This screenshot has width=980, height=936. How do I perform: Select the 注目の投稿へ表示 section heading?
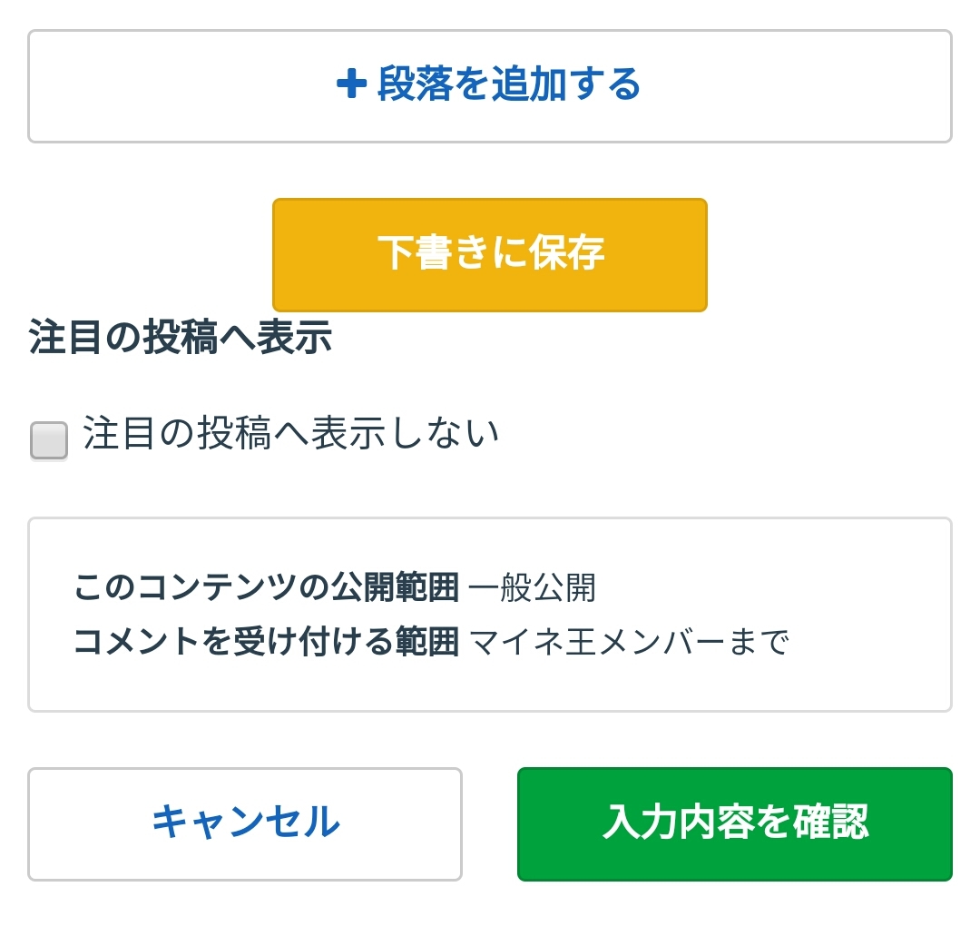coord(180,338)
